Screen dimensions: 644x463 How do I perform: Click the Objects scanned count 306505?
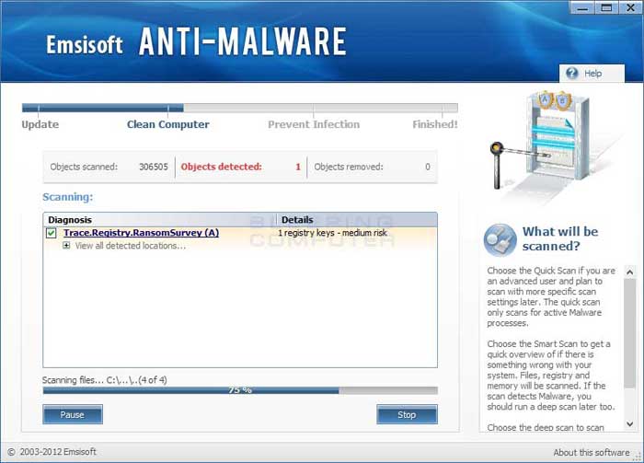pyautogui.click(x=154, y=167)
